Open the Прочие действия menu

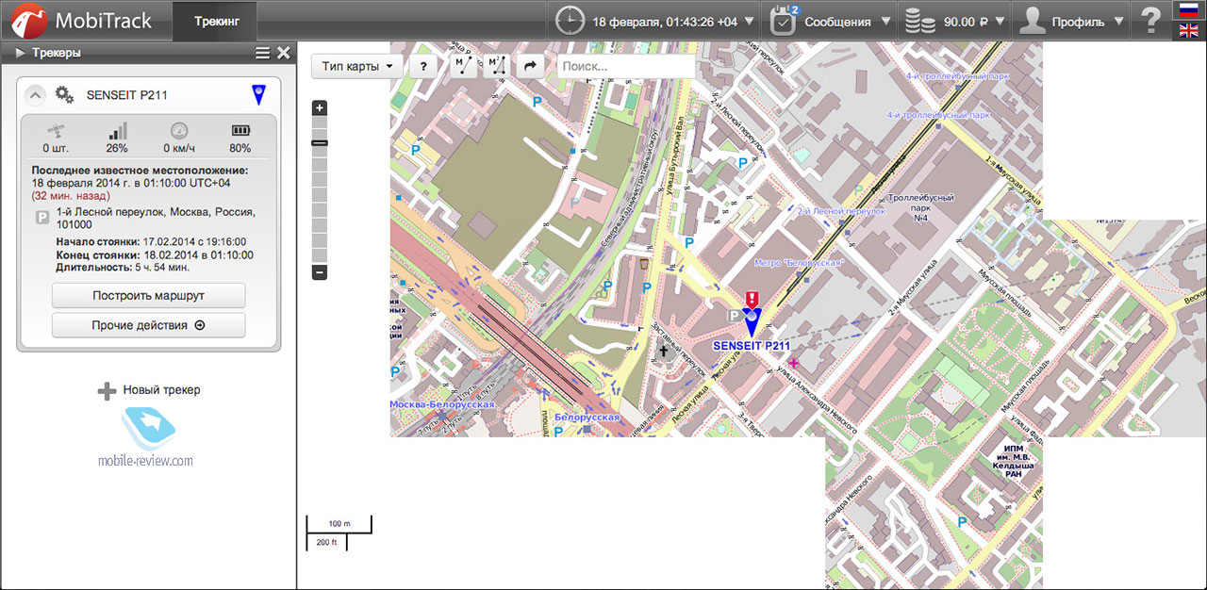148,325
